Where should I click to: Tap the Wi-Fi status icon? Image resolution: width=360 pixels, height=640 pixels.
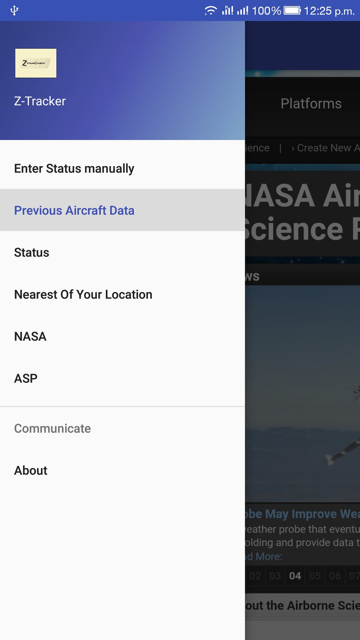point(211,10)
